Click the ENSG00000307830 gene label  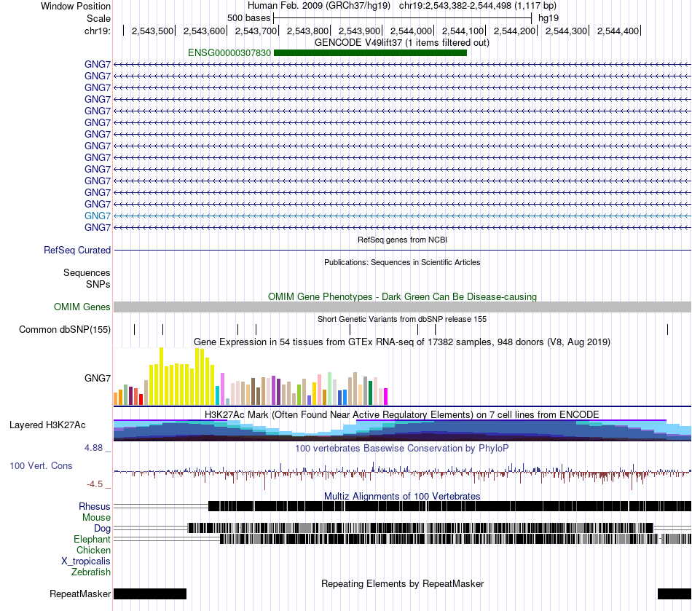tap(229, 53)
